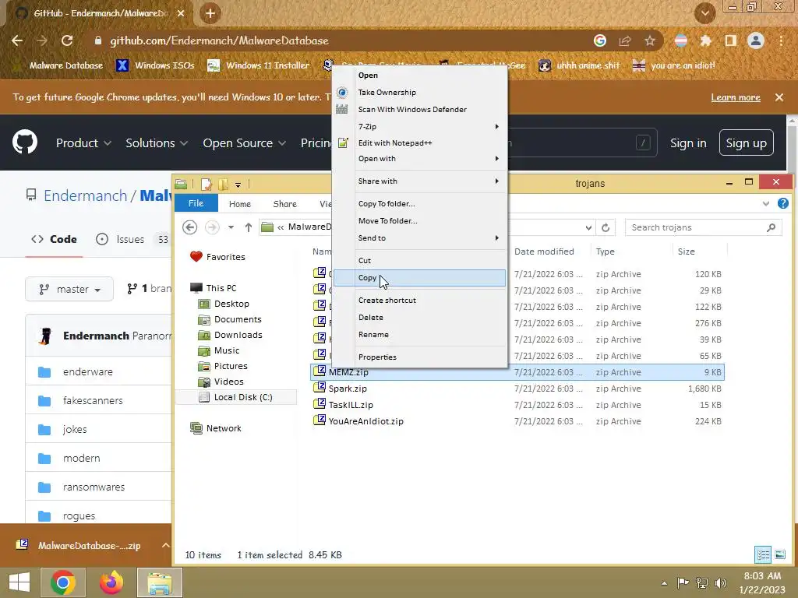798x598 pixels.
Task: Click the Search trojans field
Action: click(704, 227)
